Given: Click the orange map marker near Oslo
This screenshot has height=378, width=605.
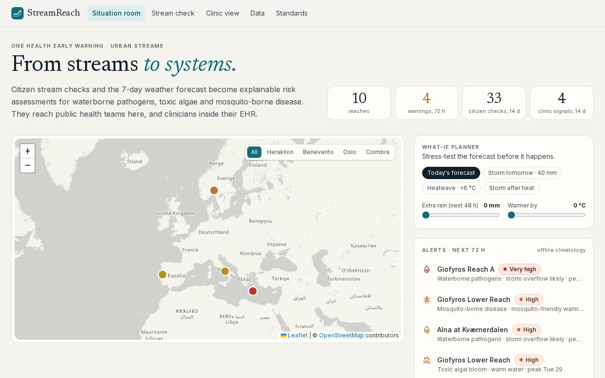Looking at the screenshot, I should click(214, 190).
